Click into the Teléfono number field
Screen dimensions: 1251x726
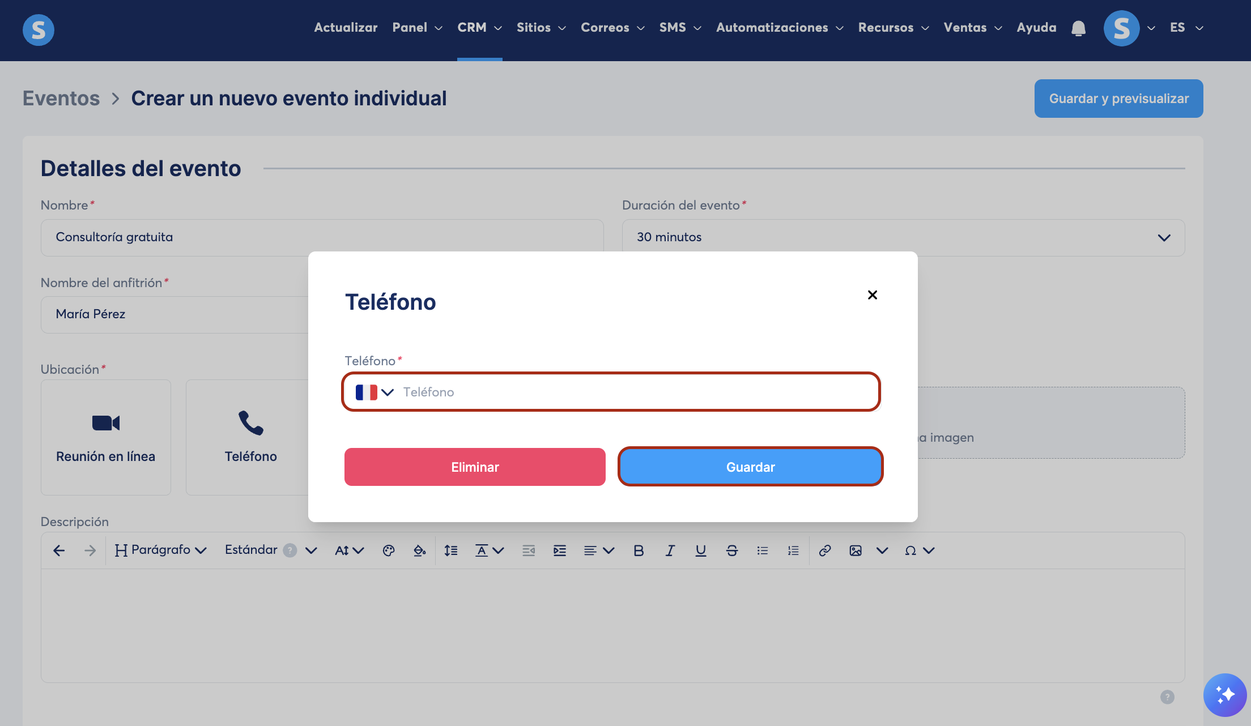coord(635,392)
